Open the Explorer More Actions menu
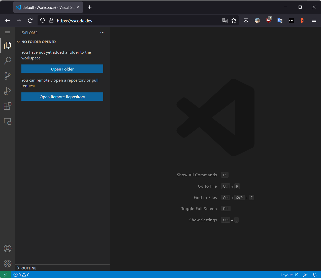This screenshot has width=321, height=278. pyautogui.click(x=102, y=32)
